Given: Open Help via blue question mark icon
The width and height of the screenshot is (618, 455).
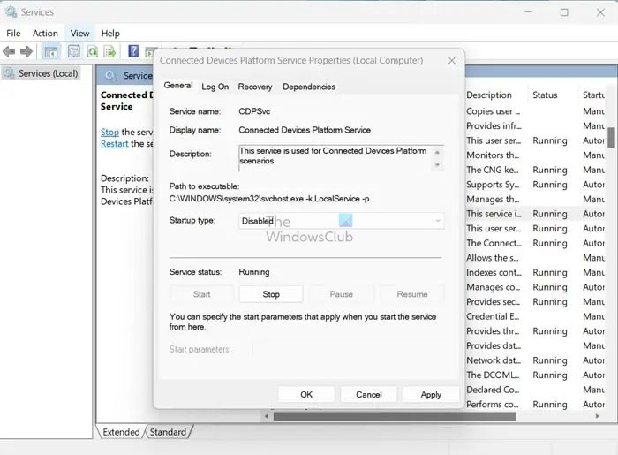Looking at the screenshot, I should 133,51.
